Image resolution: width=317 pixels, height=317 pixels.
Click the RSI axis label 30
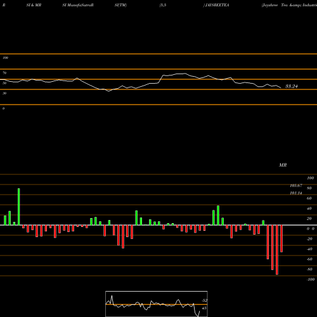tap(4, 93)
